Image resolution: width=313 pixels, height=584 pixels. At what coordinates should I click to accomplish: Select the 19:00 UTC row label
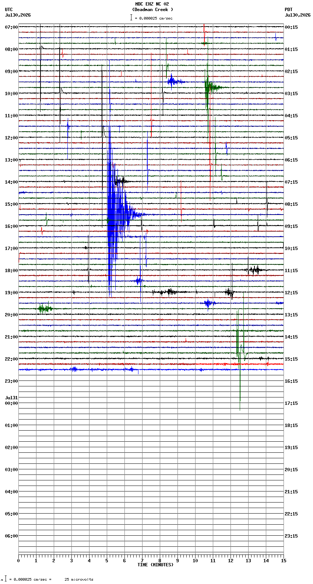[11, 293]
